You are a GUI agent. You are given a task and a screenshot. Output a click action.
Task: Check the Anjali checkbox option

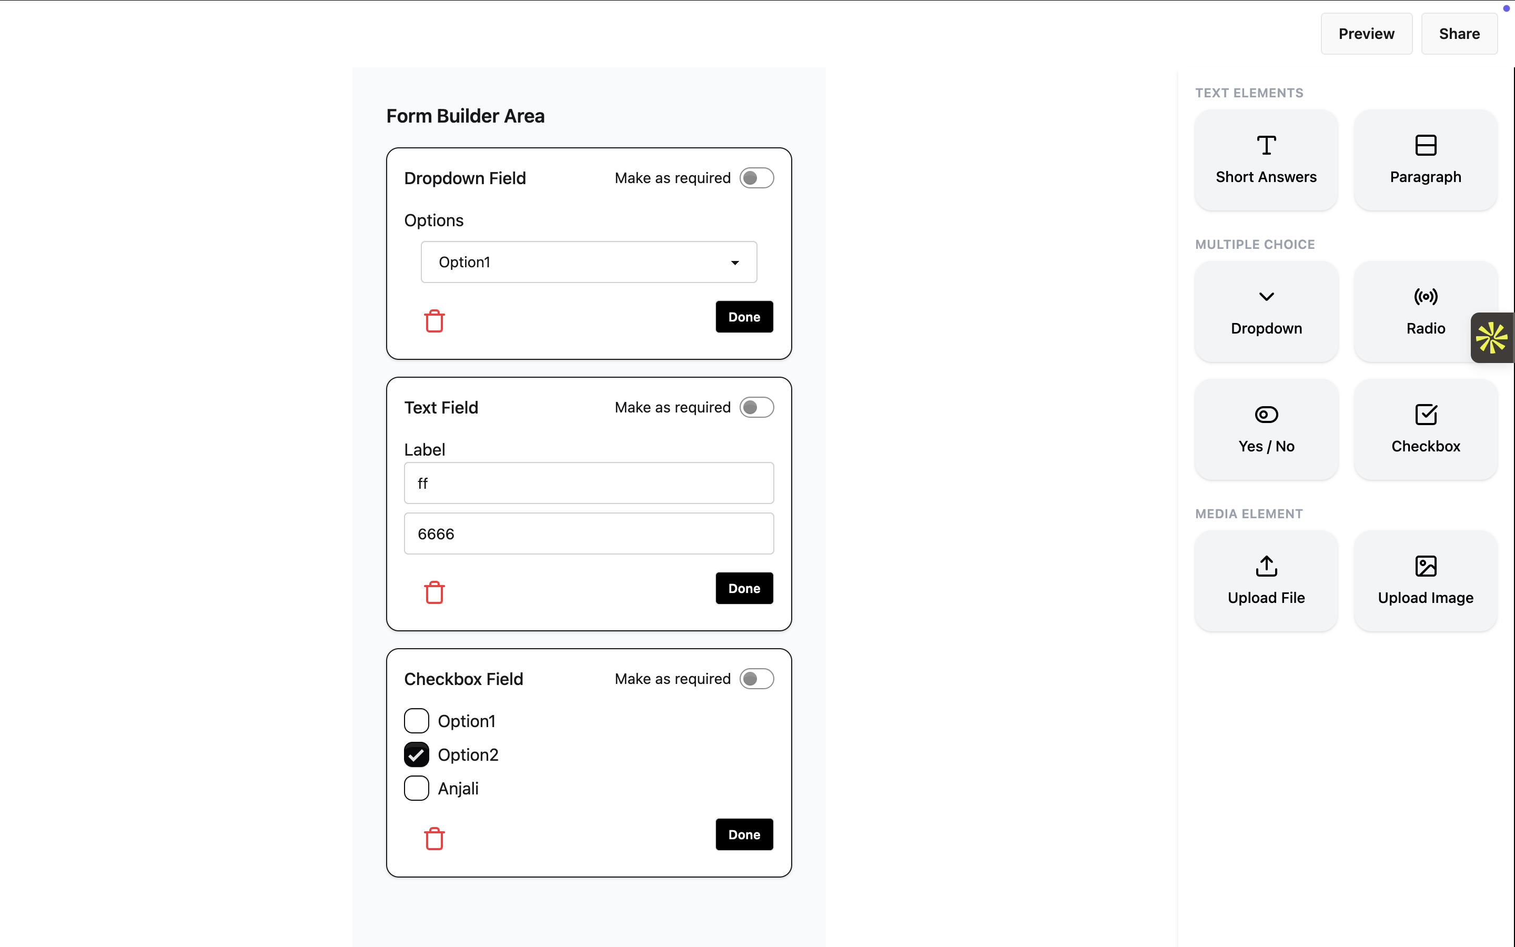pyautogui.click(x=416, y=788)
